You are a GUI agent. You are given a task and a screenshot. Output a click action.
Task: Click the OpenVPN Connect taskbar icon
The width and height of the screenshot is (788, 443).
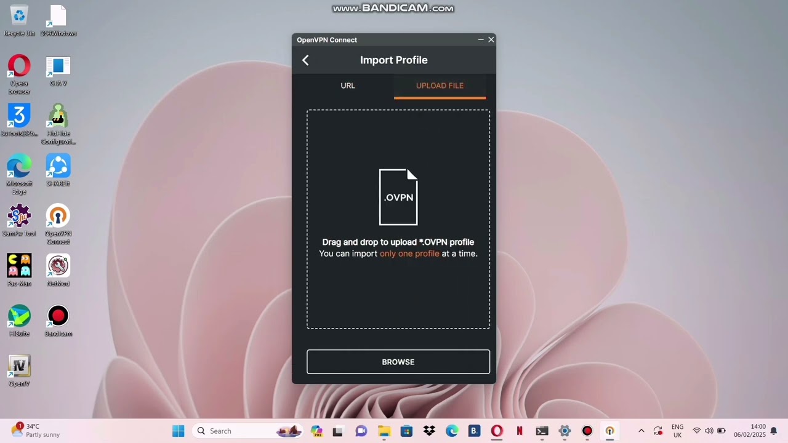pos(609,431)
